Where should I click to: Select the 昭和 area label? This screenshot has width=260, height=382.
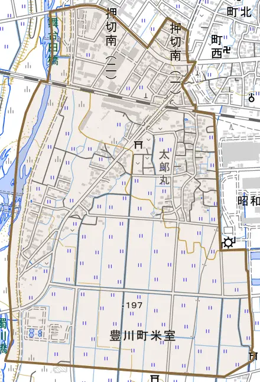coord(249,201)
